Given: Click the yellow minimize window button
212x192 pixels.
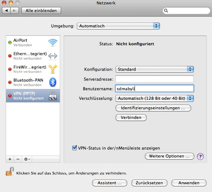Looking at the screenshot, I should (11, 3).
